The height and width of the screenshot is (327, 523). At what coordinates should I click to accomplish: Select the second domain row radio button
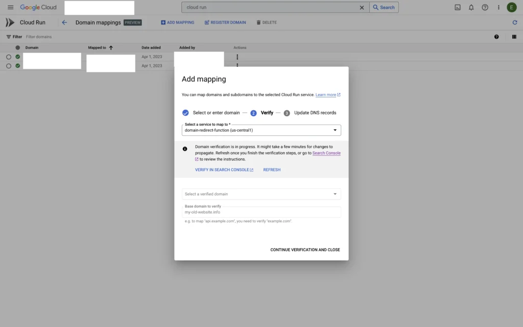[x=9, y=66]
